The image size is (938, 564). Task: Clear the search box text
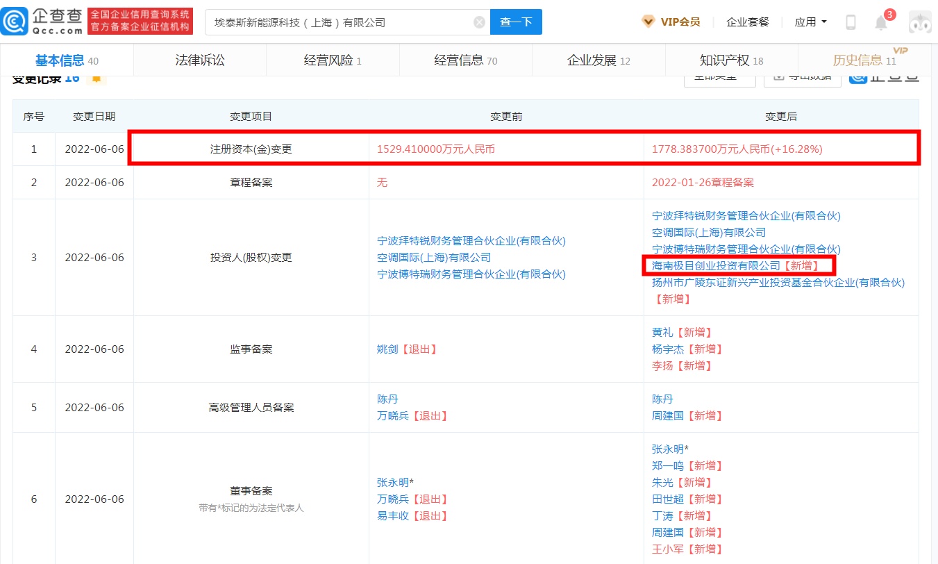tap(479, 22)
